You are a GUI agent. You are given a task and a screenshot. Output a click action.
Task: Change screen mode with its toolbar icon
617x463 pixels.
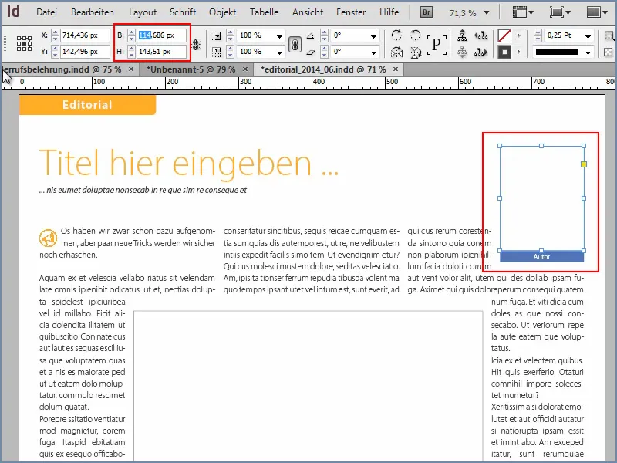558,12
